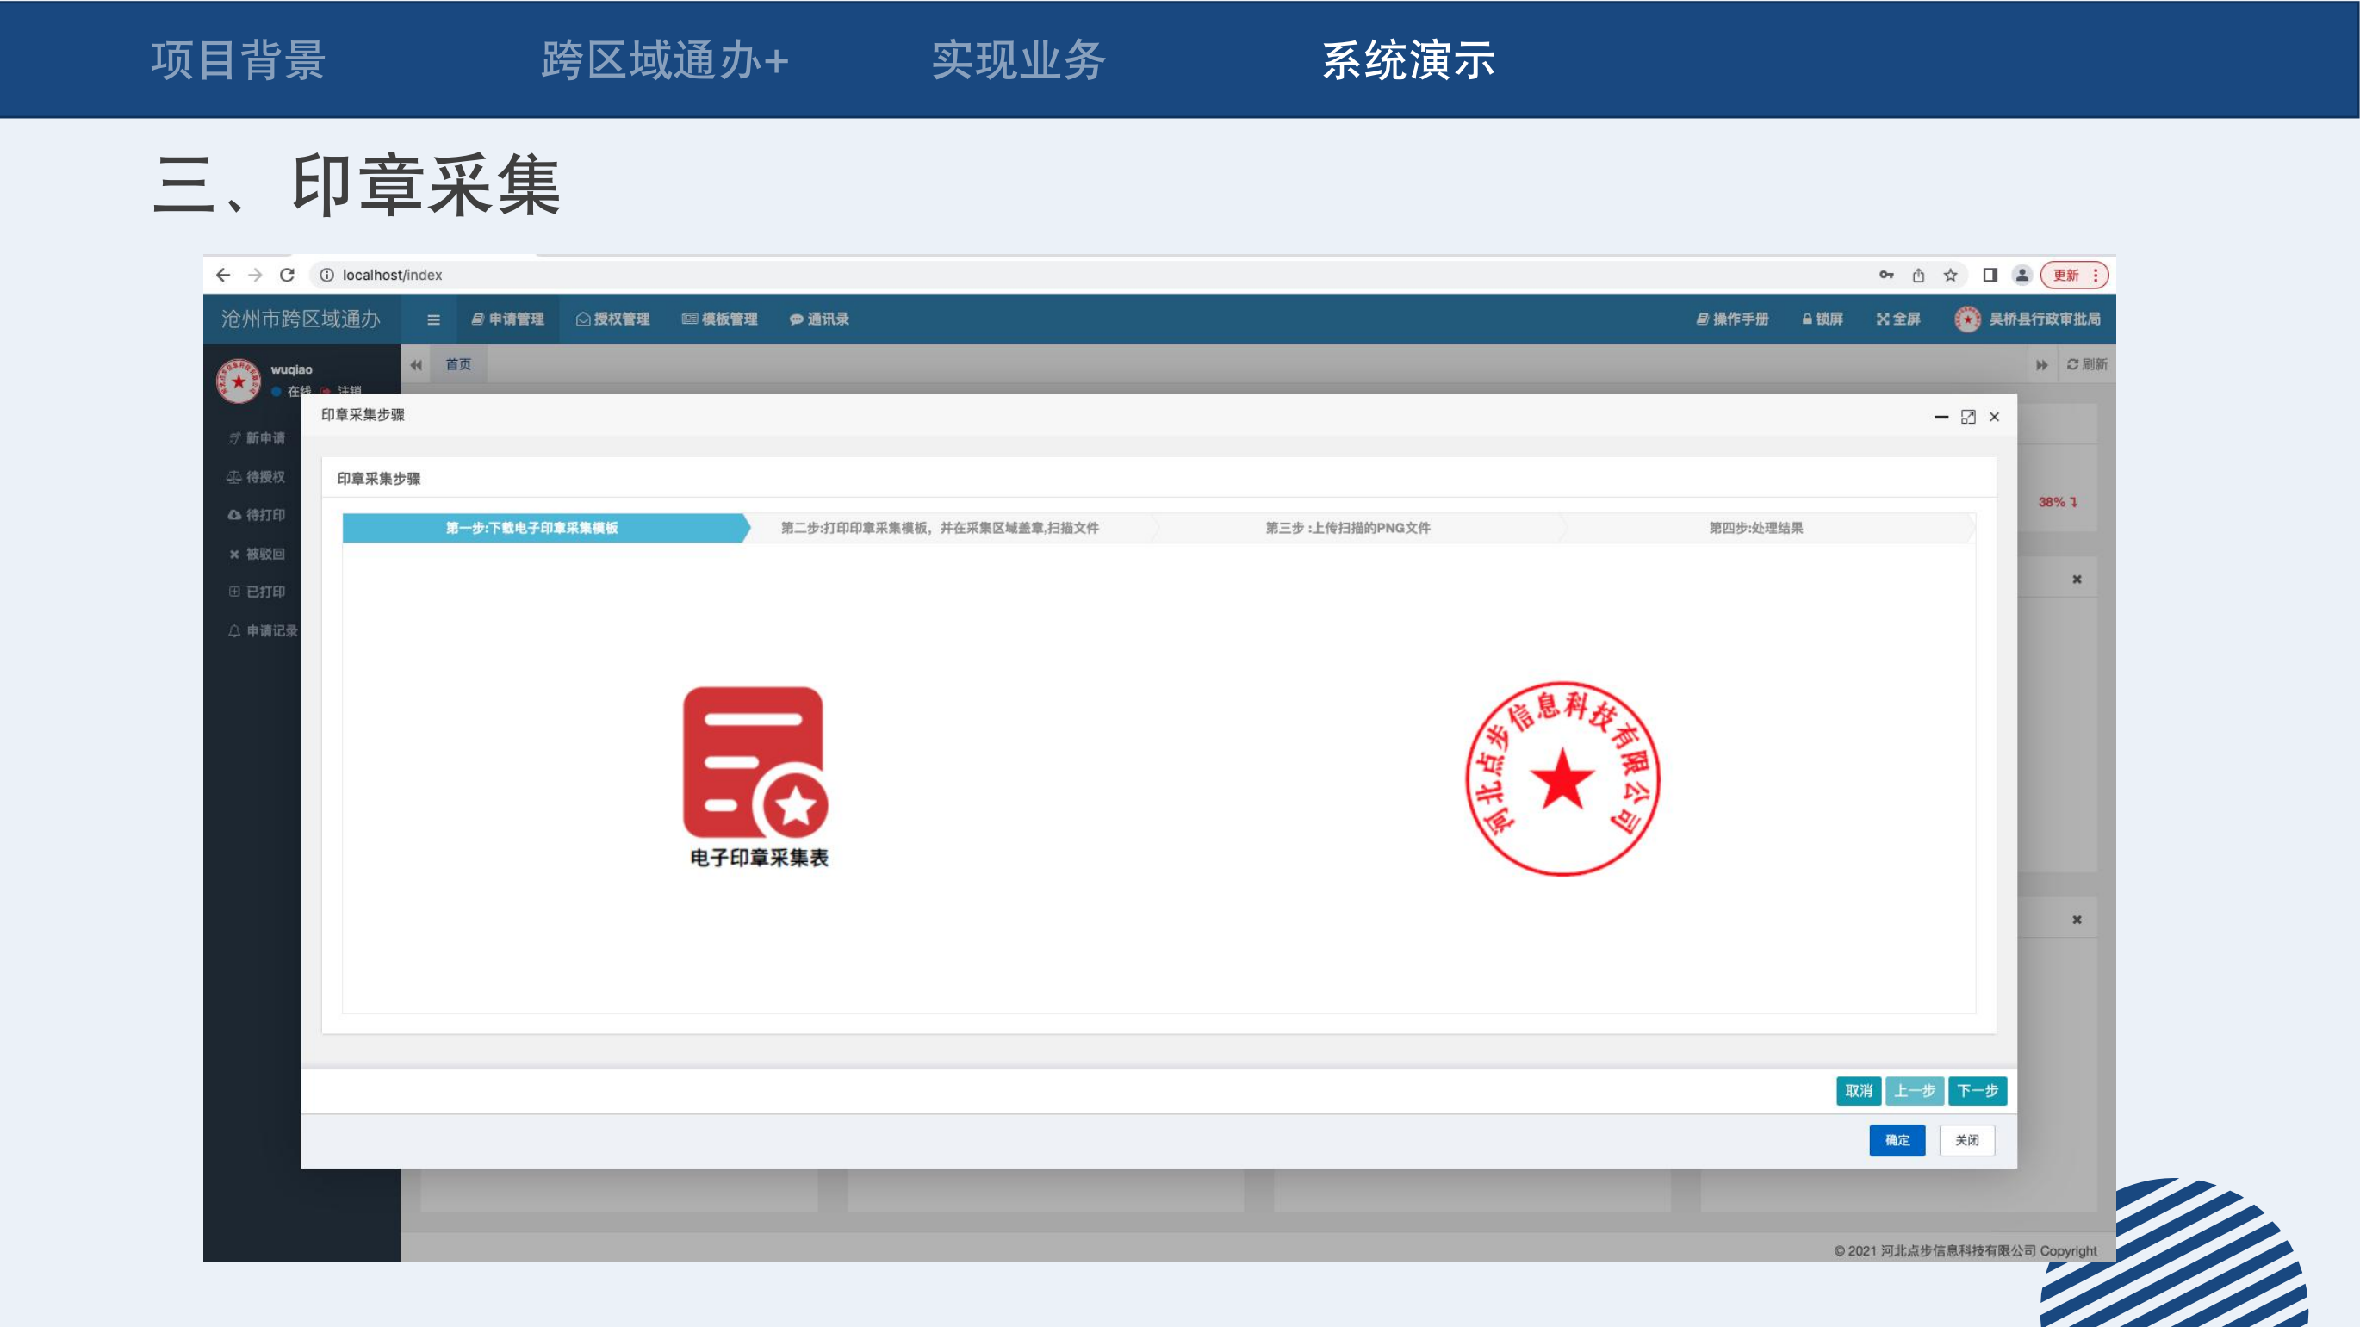Click the red company seal image
This screenshot has height=1327, width=2360.
coord(1562,778)
